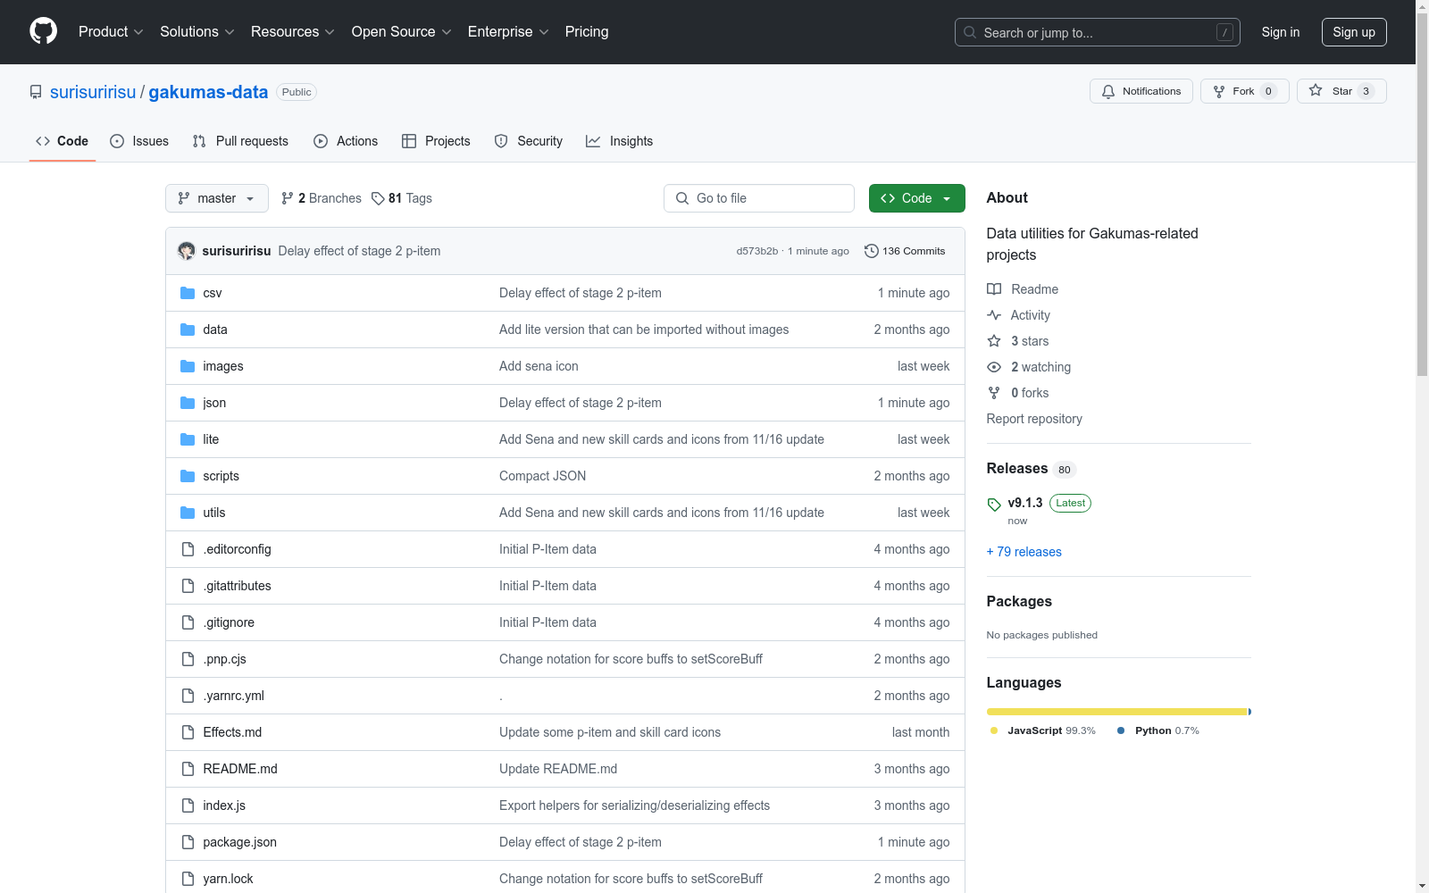Click the 'Add sena icon' commit message
The image size is (1429, 893).
point(539,366)
